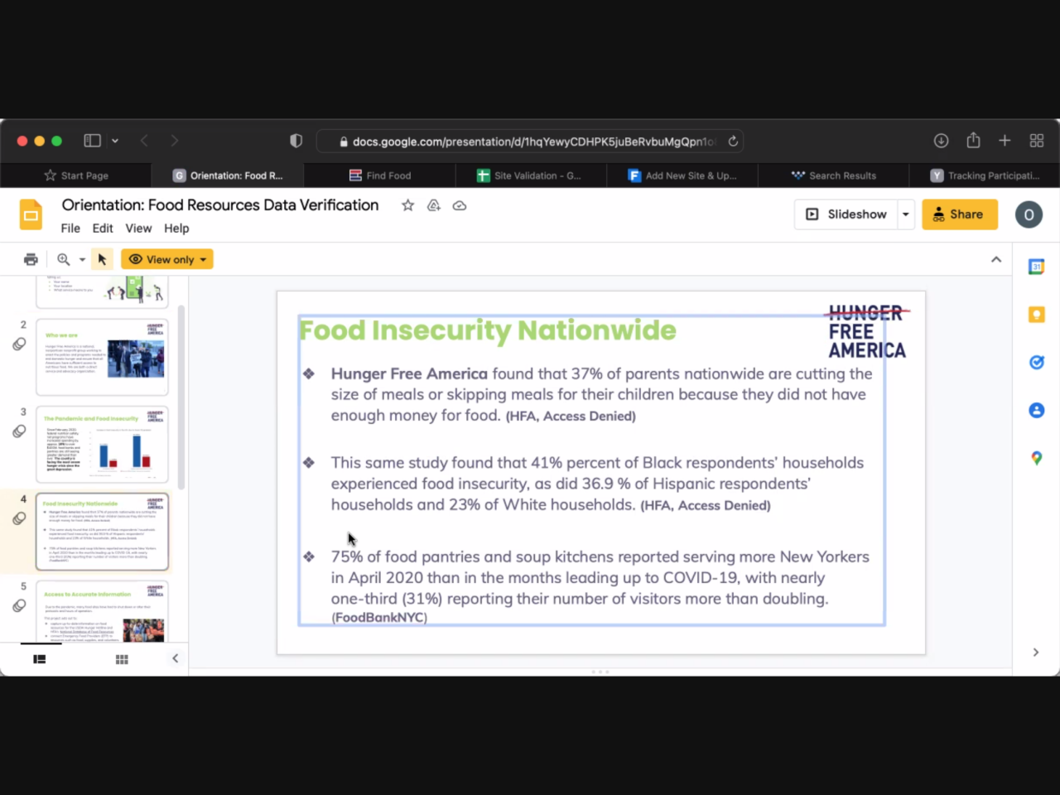Star the Orientation presentation
This screenshot has height=795, width=1060.
(407, 205)
